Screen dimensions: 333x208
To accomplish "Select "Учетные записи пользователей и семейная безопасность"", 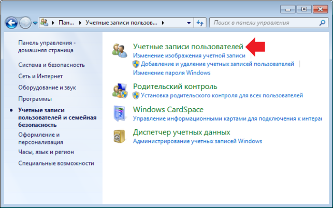I will click(57, 117).
